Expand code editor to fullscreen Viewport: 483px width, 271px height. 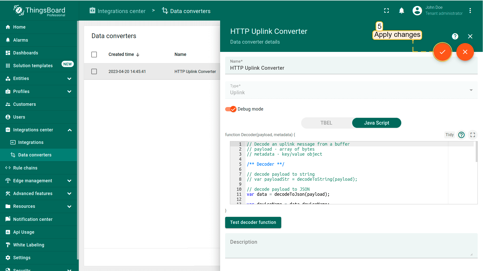(x=473, y=135)
